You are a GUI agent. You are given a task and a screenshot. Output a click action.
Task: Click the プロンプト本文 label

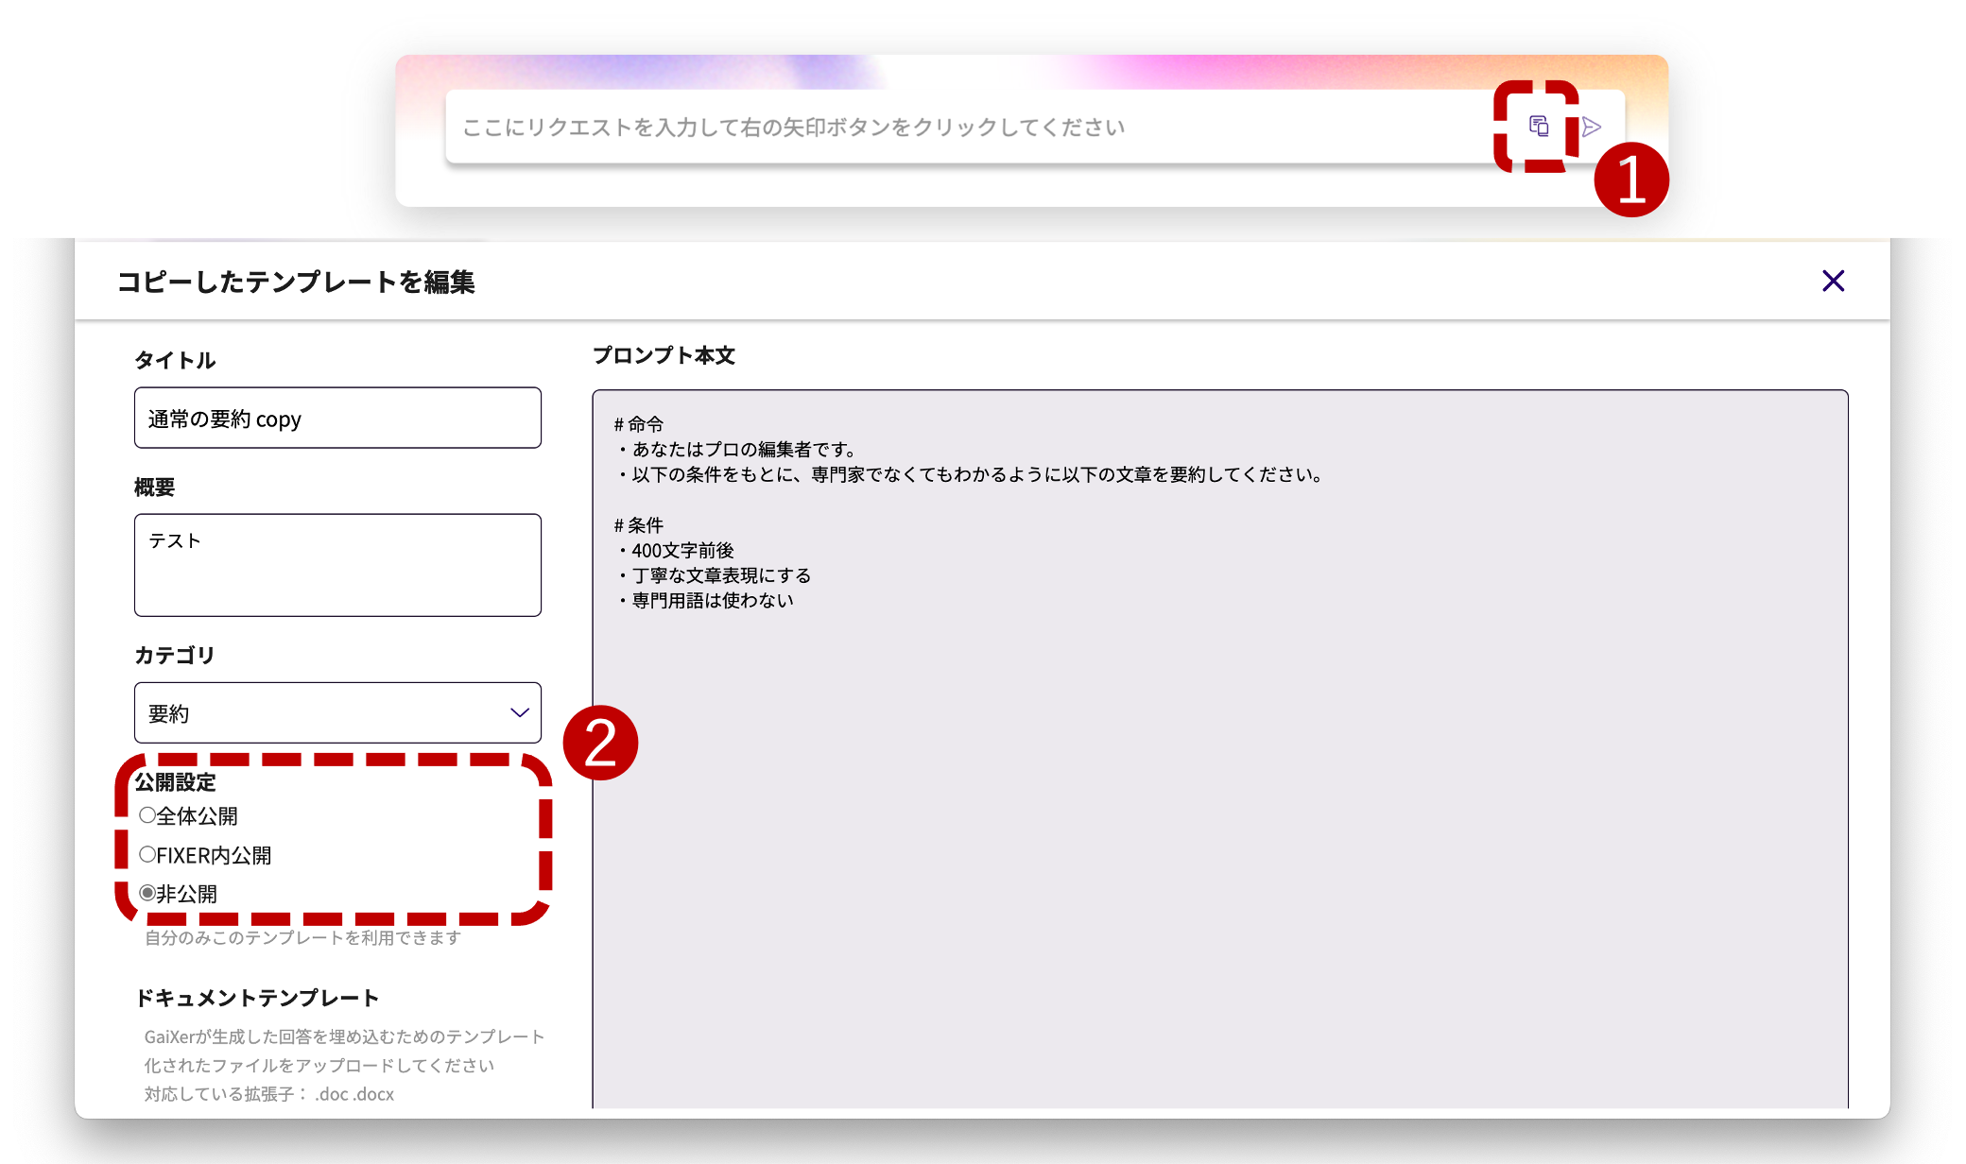point(664,355)
